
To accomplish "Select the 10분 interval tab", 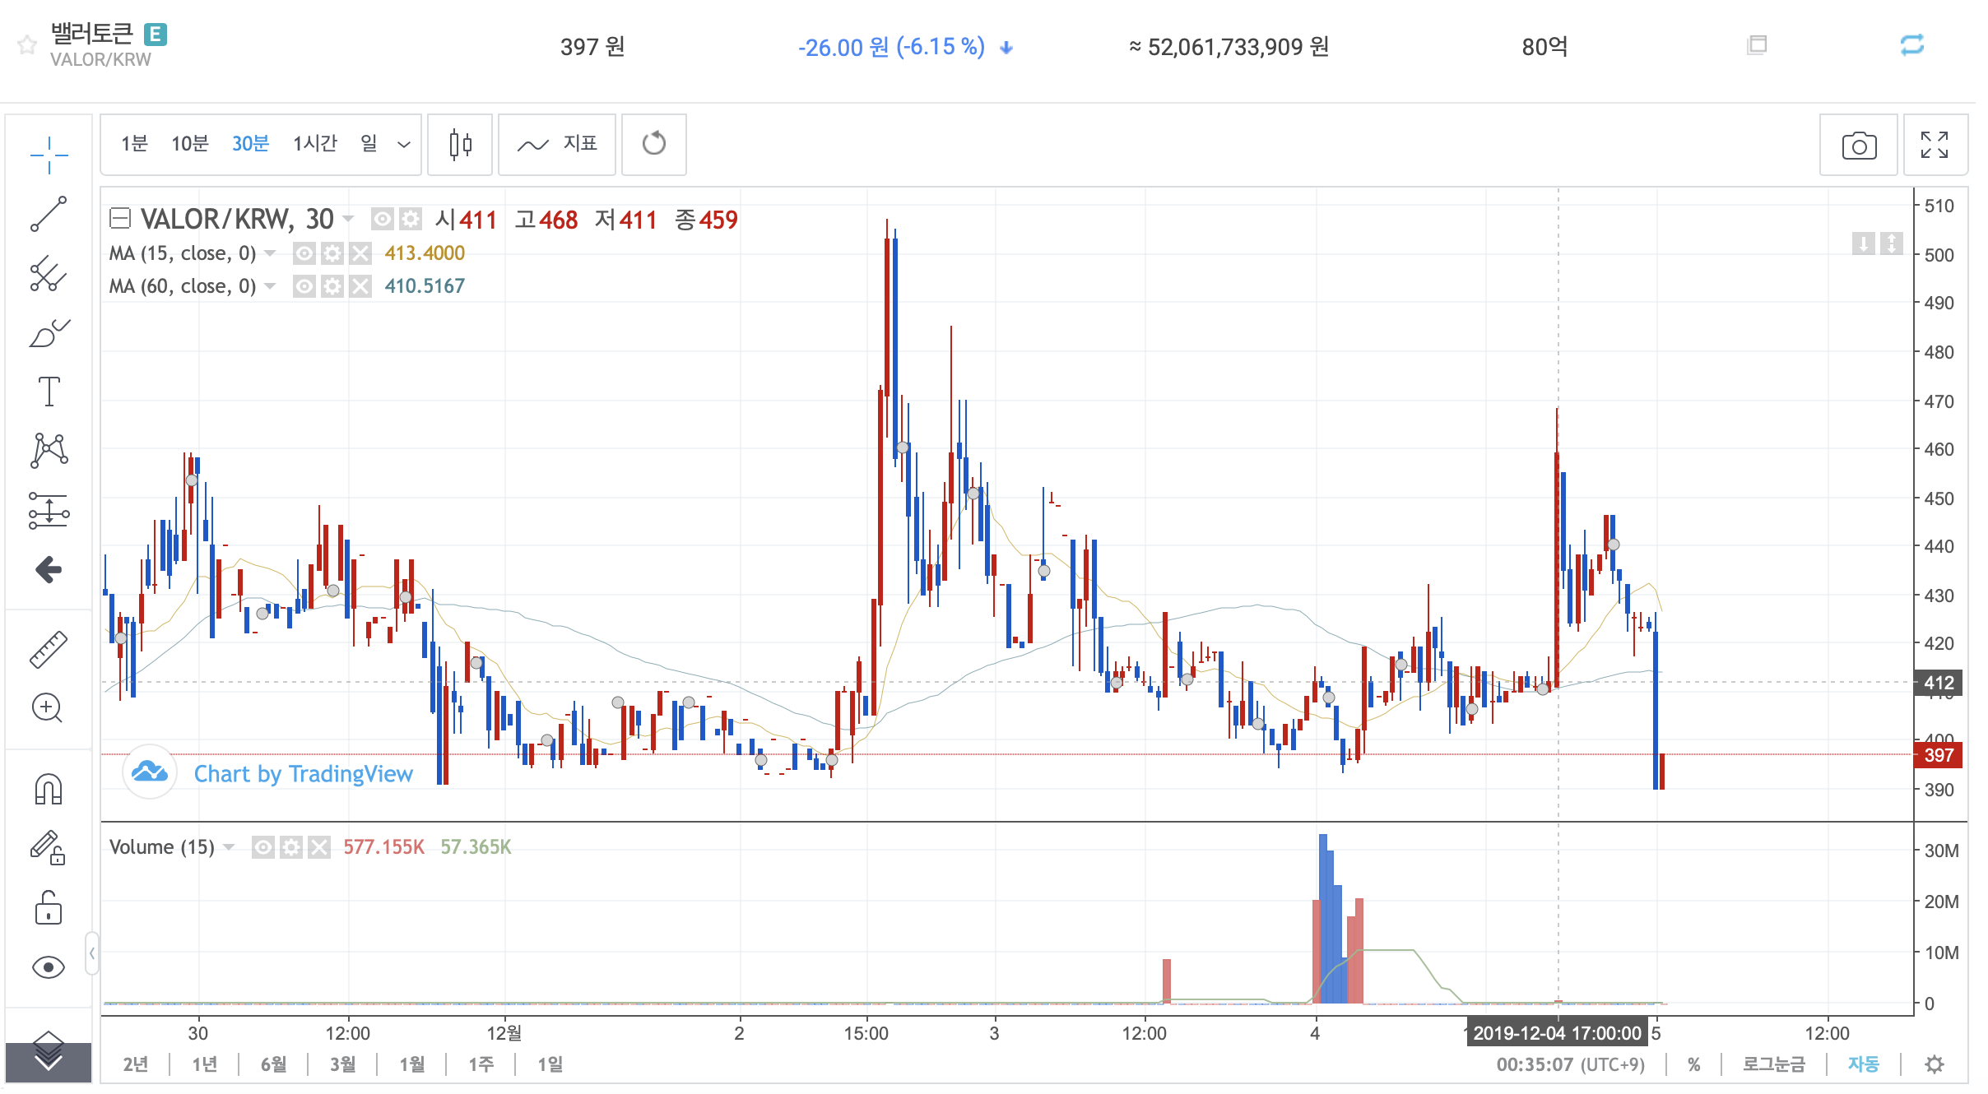I will (189, 144).
